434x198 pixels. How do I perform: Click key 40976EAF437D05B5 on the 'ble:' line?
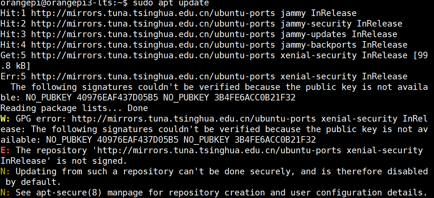click(x=118, y=98)
